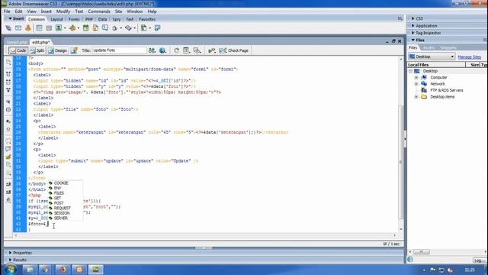Select the Layout insert tab
Image resolution: width=488 pixels, height=275 pixels.
point(56,19)
